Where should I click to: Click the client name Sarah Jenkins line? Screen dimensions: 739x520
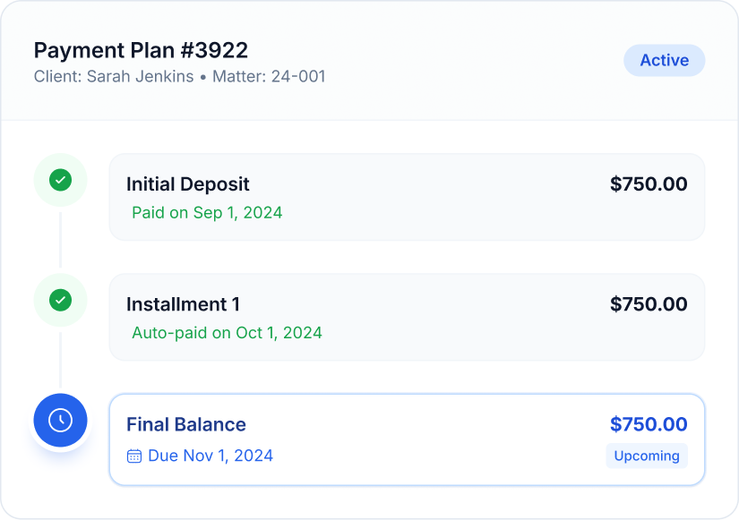tap(179, 77)
